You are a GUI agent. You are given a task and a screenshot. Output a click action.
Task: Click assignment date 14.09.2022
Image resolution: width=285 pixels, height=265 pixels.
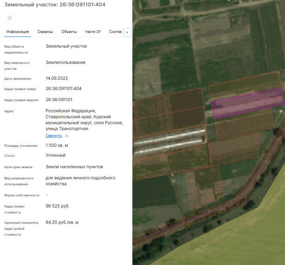click(x=57, y=78)
